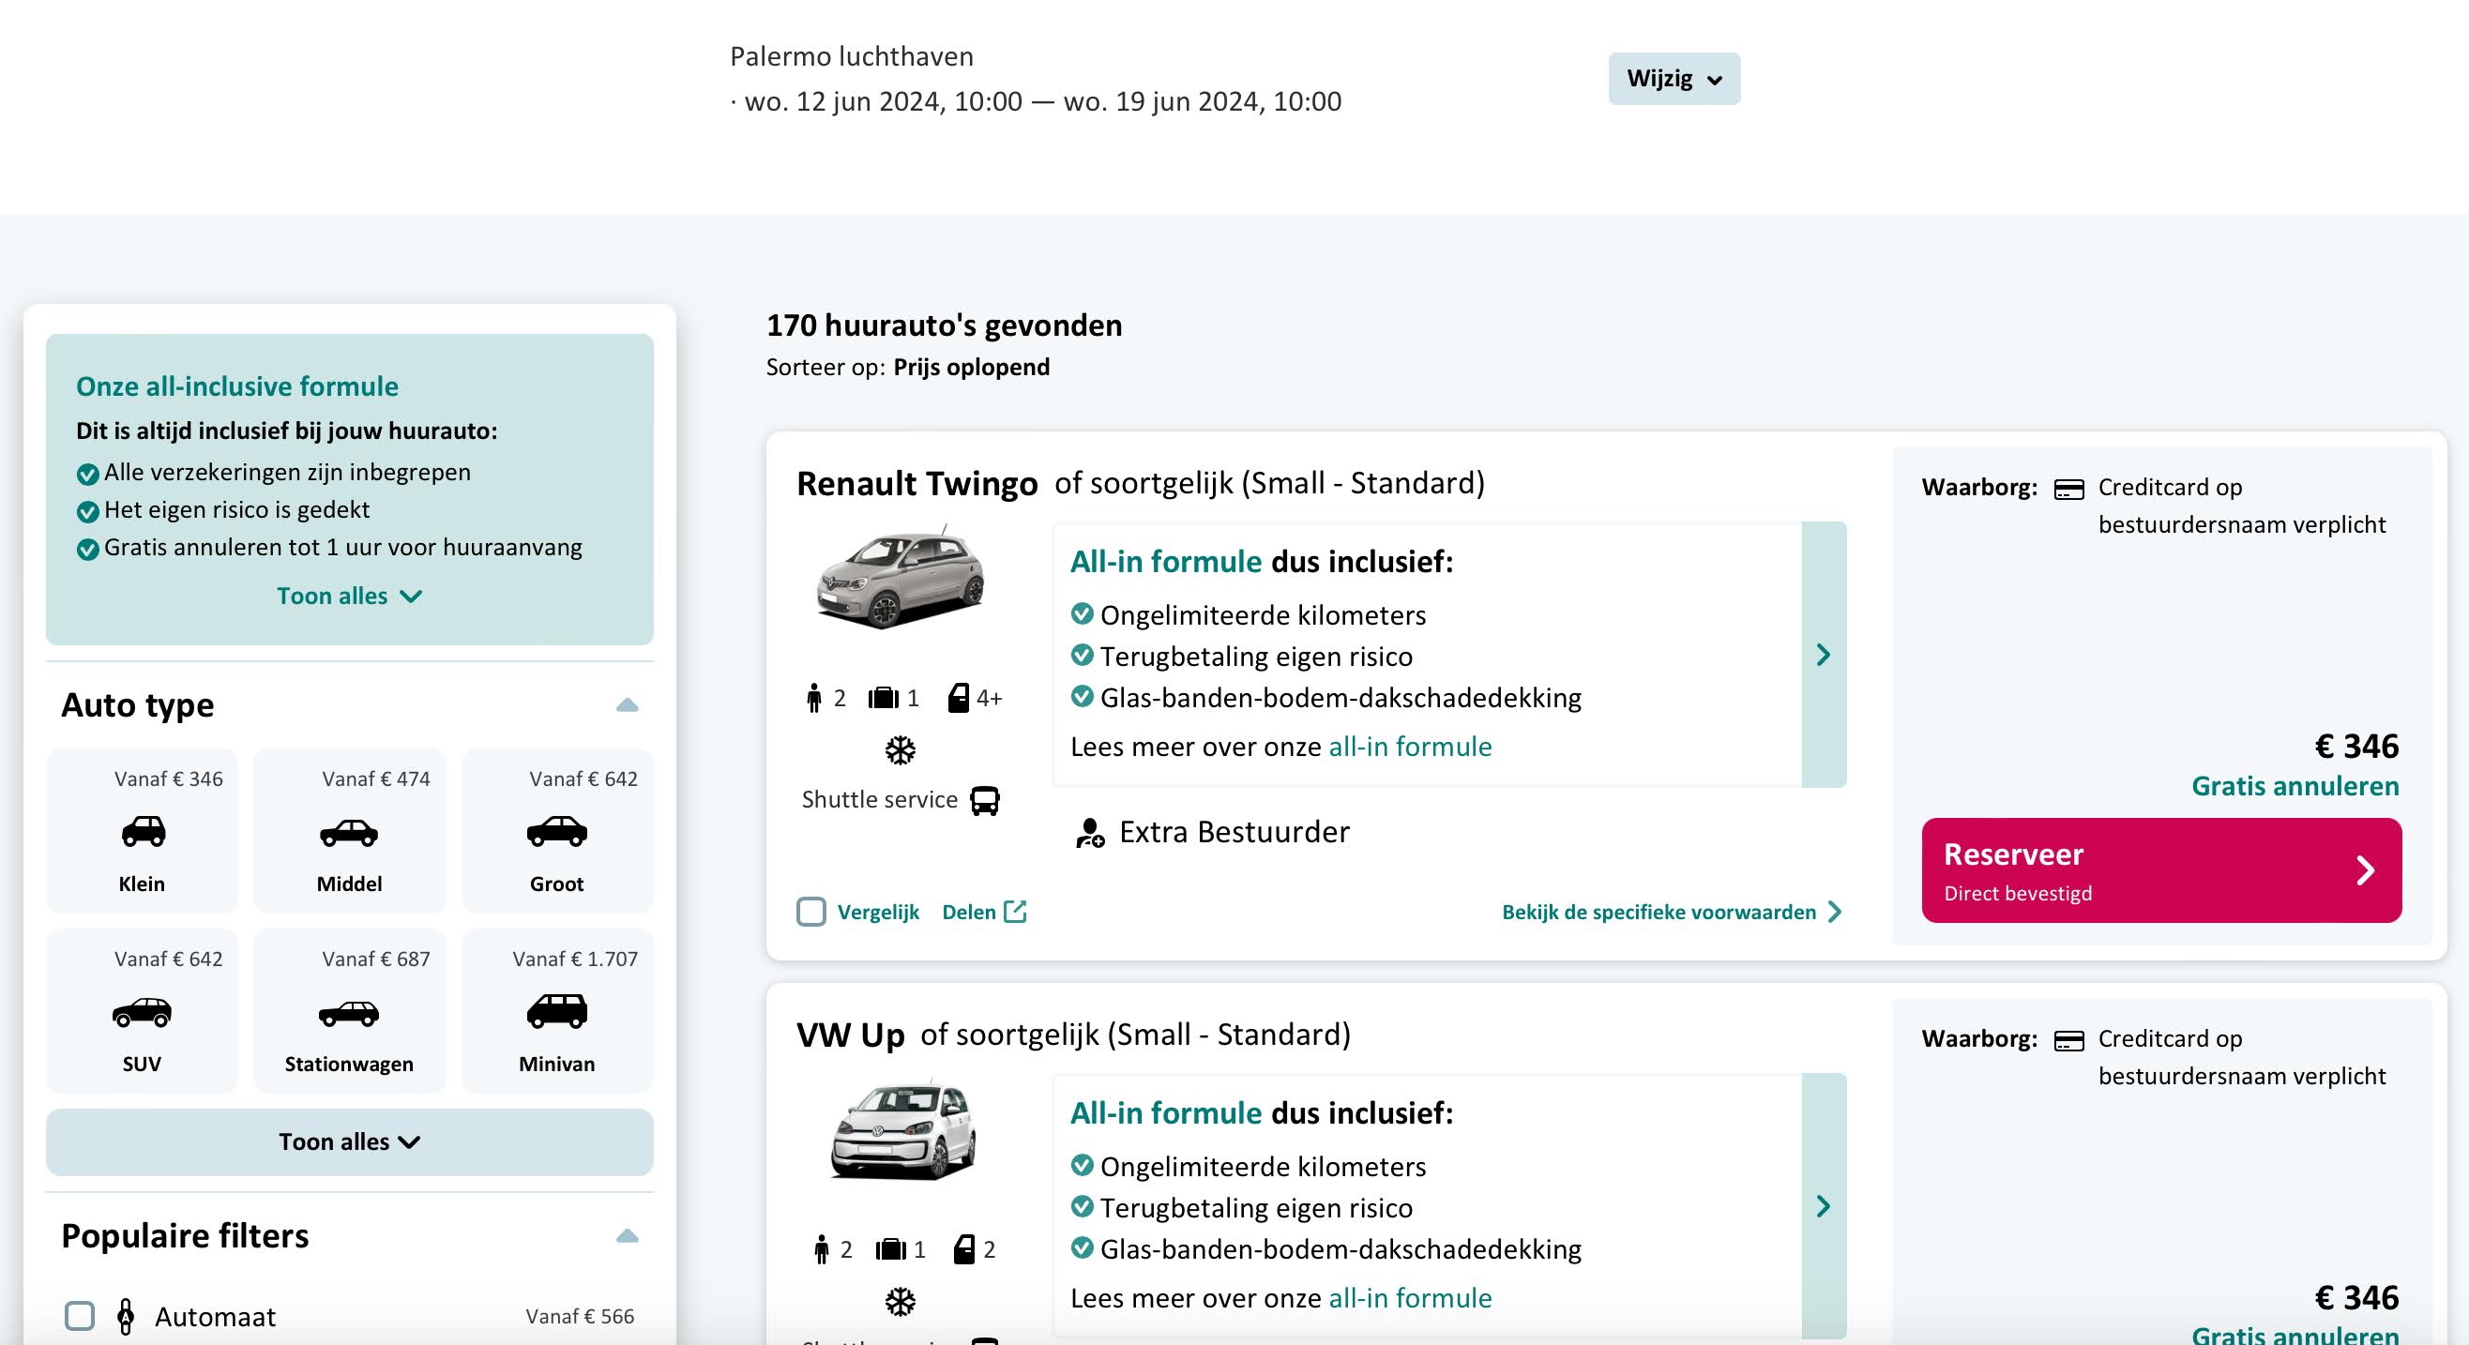
Task: Click checkmark beside Alle verzekeringen zijn inbegrepen
Action: (87, 475)
